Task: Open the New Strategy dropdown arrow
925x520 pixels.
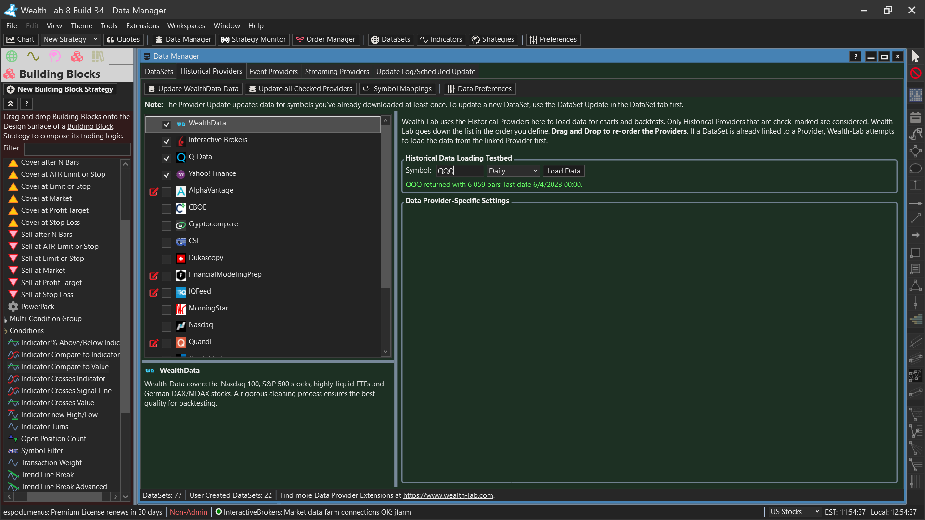Action: (95, 39)
